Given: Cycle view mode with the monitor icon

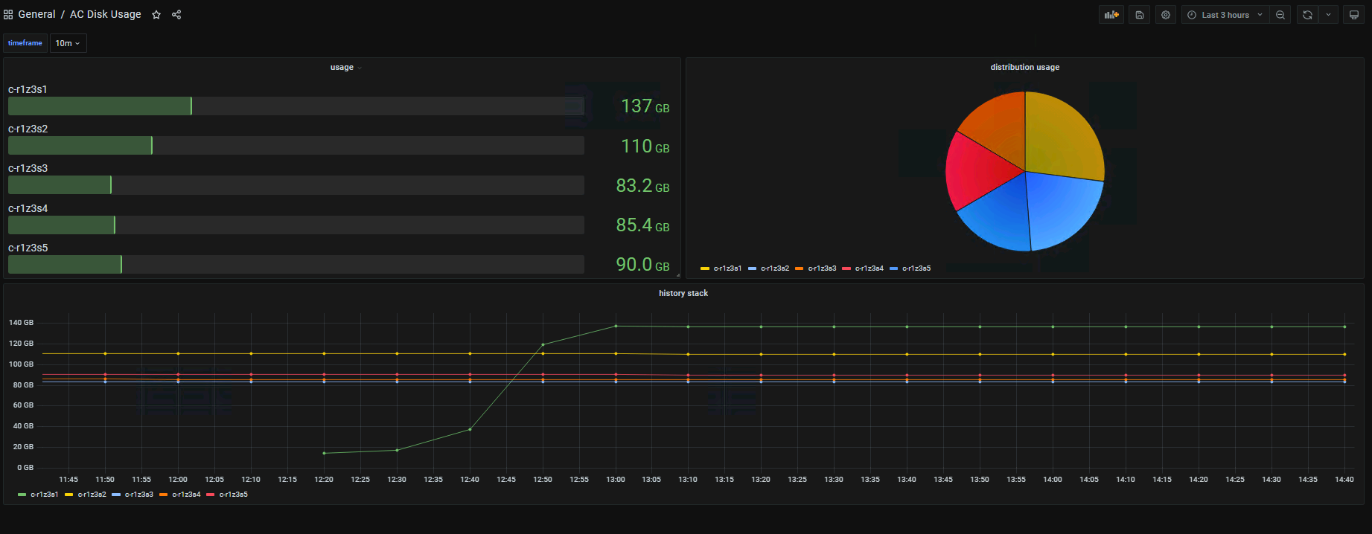Looking at the screenshot, I should (1354, 15).
